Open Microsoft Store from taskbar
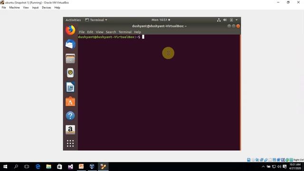Viewport: 304px width, 171px height. pyautogui.click(x=59, y=167)
